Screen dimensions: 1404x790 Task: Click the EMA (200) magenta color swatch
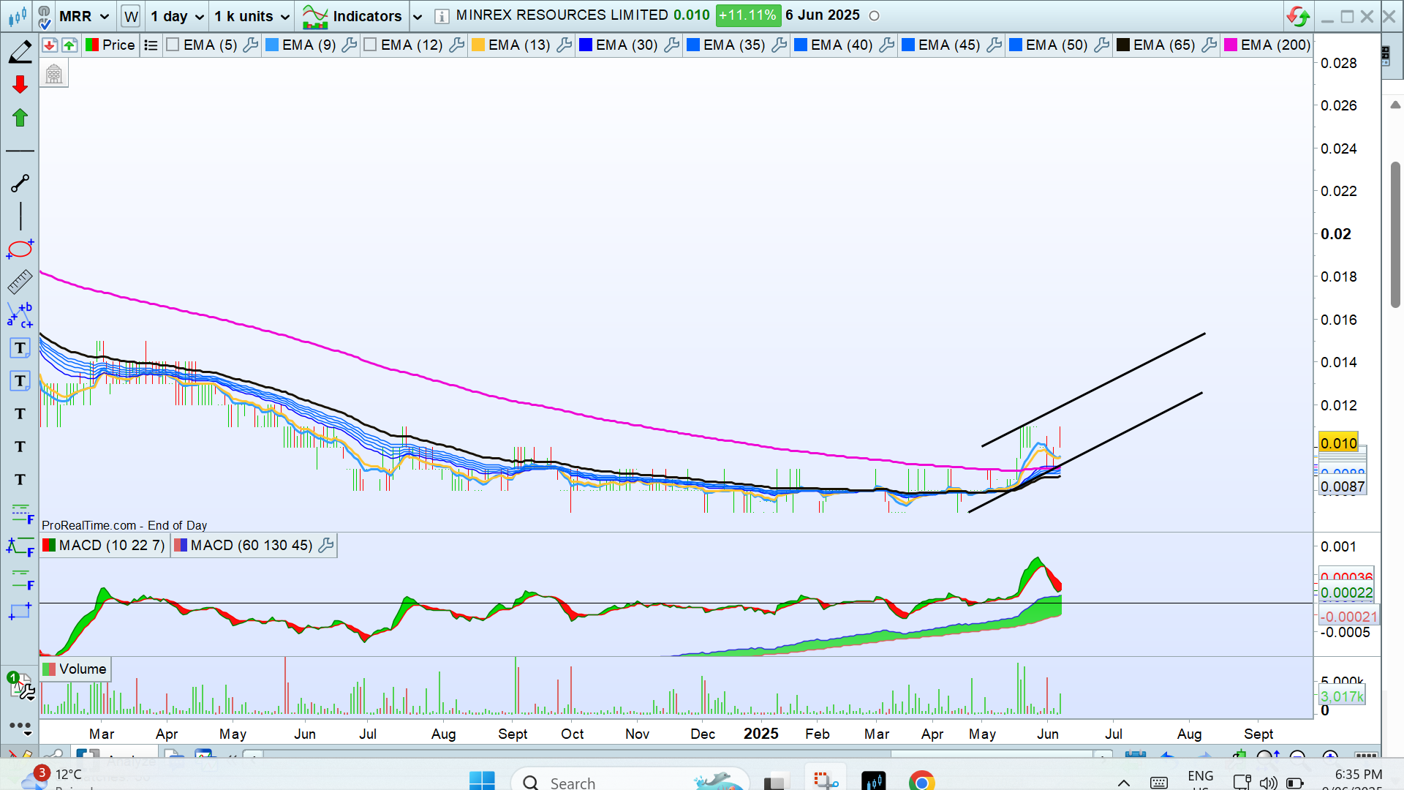coord(1231,45)
